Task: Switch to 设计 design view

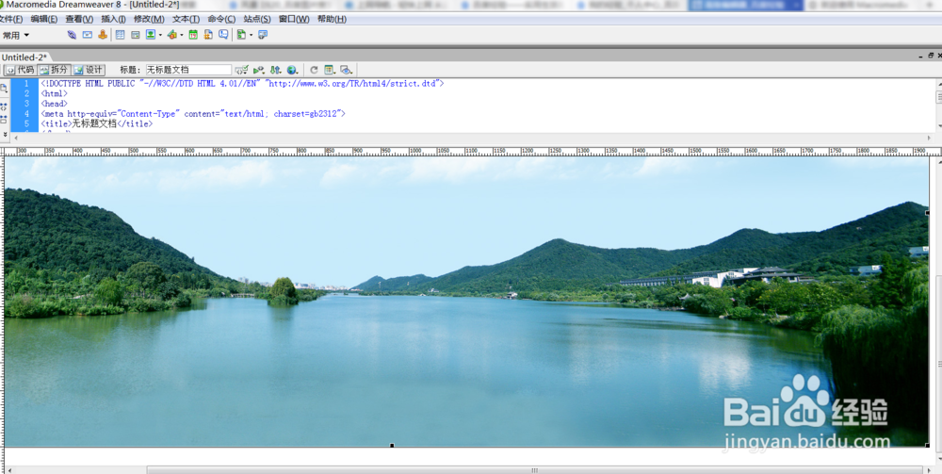Action: [x=89, y=70]
